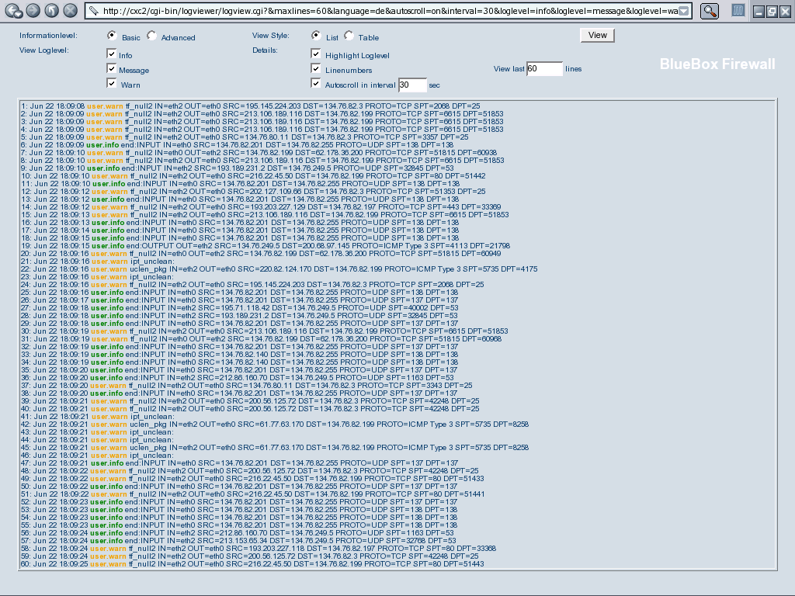Image resolution: width=795 pixels, height=596 pixels.
Task: Select the Advanced information level
Action: [151, 36]
